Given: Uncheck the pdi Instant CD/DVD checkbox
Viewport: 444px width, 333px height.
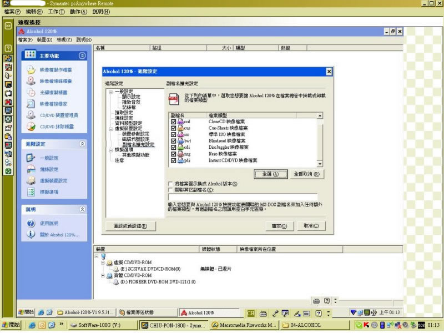Looking at the screenshot, I should pyautogui.click(x=174, y=160).
